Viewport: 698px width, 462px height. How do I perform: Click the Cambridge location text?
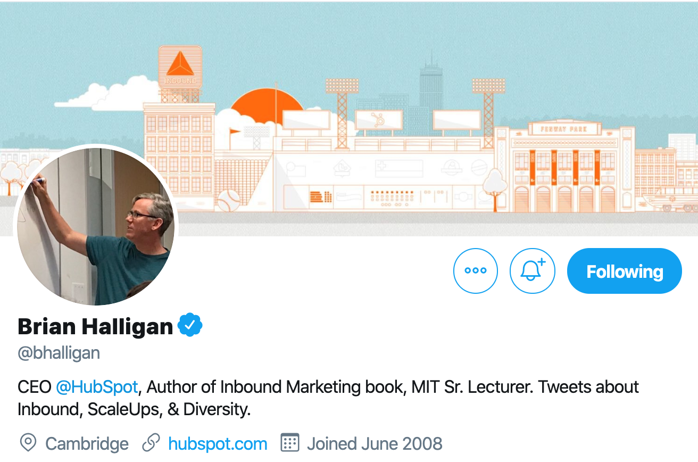[x=87, y=443]
